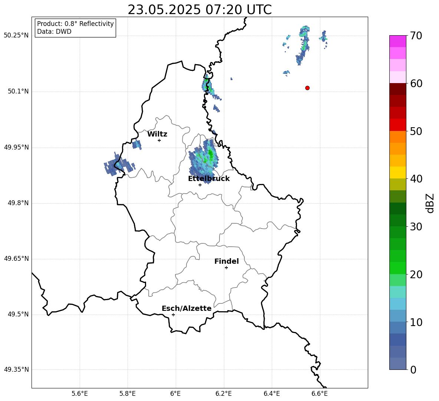This screenshot has width=439, height=401.
Task: Click the 5.6°E longitude label
Action: coord(80,394)
